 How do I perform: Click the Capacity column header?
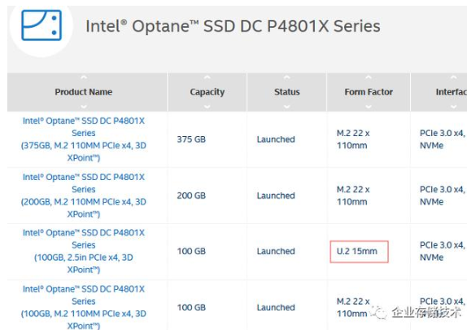(x=207, y=92)
